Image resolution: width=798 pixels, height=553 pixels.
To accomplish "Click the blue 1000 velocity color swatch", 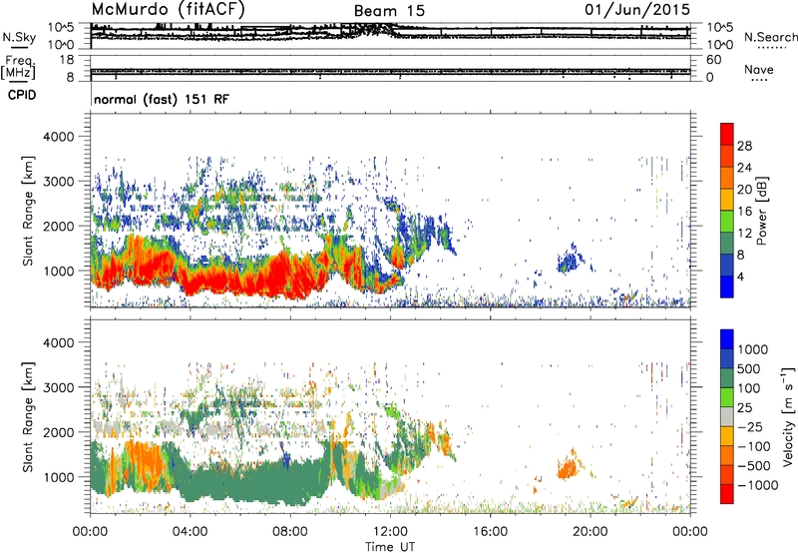I will pyautogui.click(x=727, y=339).
